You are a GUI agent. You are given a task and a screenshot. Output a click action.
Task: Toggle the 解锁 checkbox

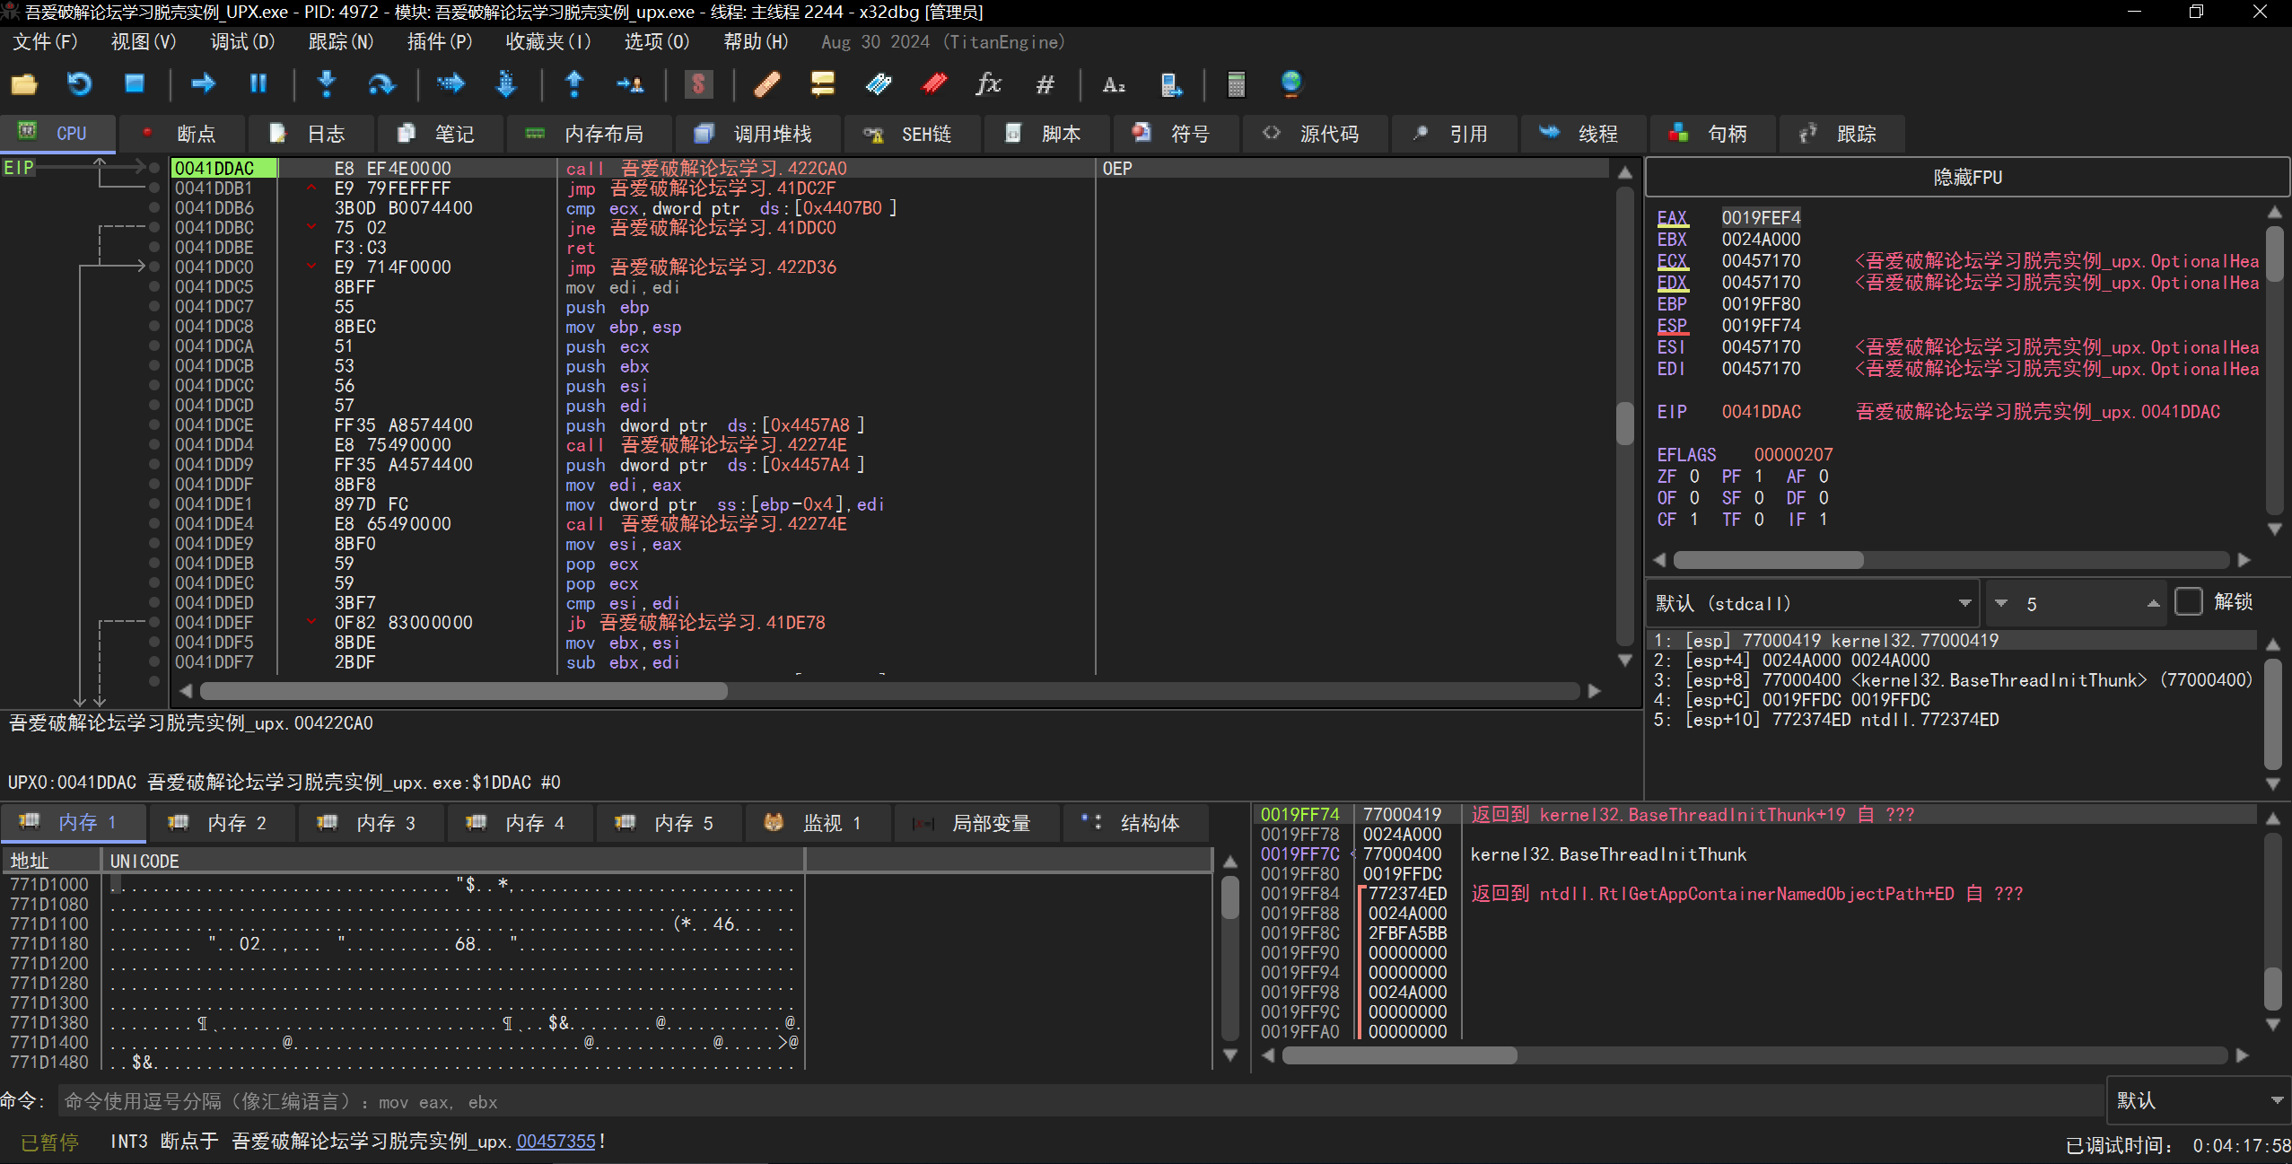coord(2188,602)
